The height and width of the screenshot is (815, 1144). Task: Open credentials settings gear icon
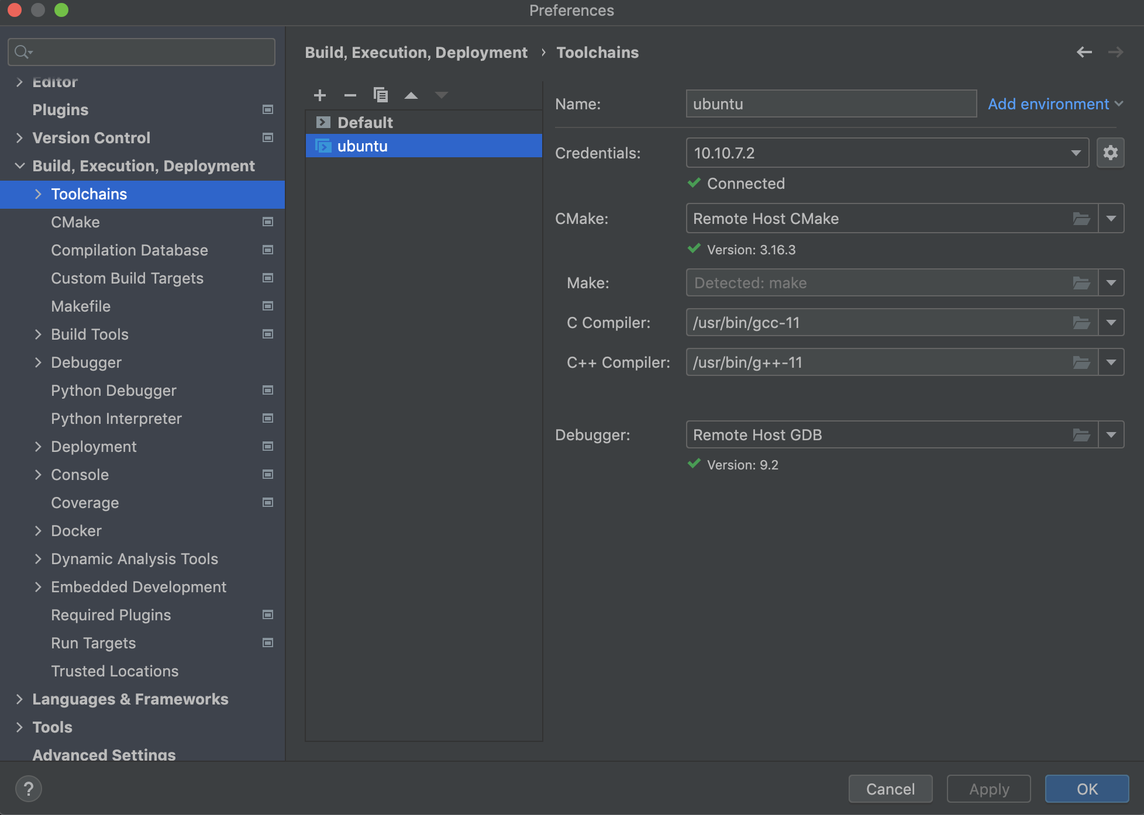tap(1110, 153)
